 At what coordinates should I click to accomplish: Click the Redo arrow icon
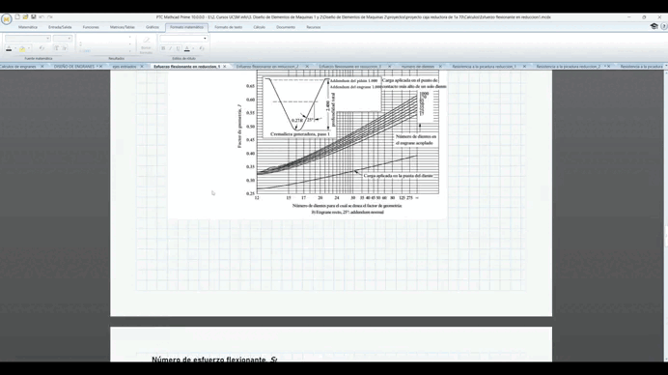pyautogui.click(x=50, y=17)
